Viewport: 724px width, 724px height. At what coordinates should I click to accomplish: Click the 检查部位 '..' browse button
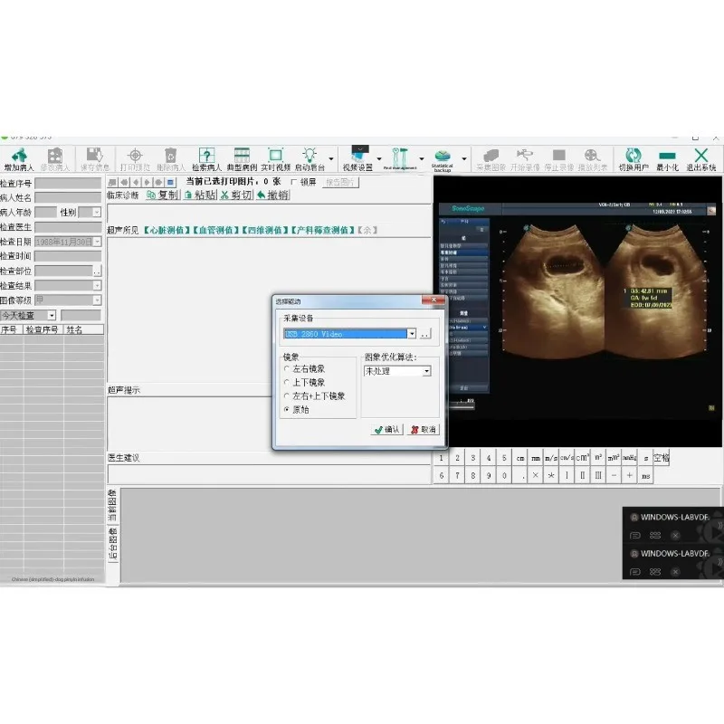(97, 271)
